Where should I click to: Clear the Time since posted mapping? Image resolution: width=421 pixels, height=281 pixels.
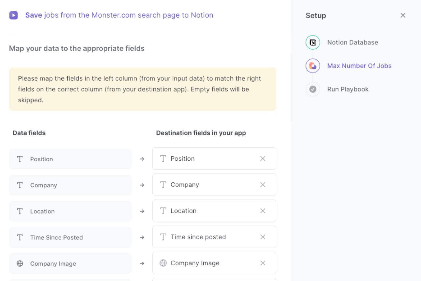[263, 237]
